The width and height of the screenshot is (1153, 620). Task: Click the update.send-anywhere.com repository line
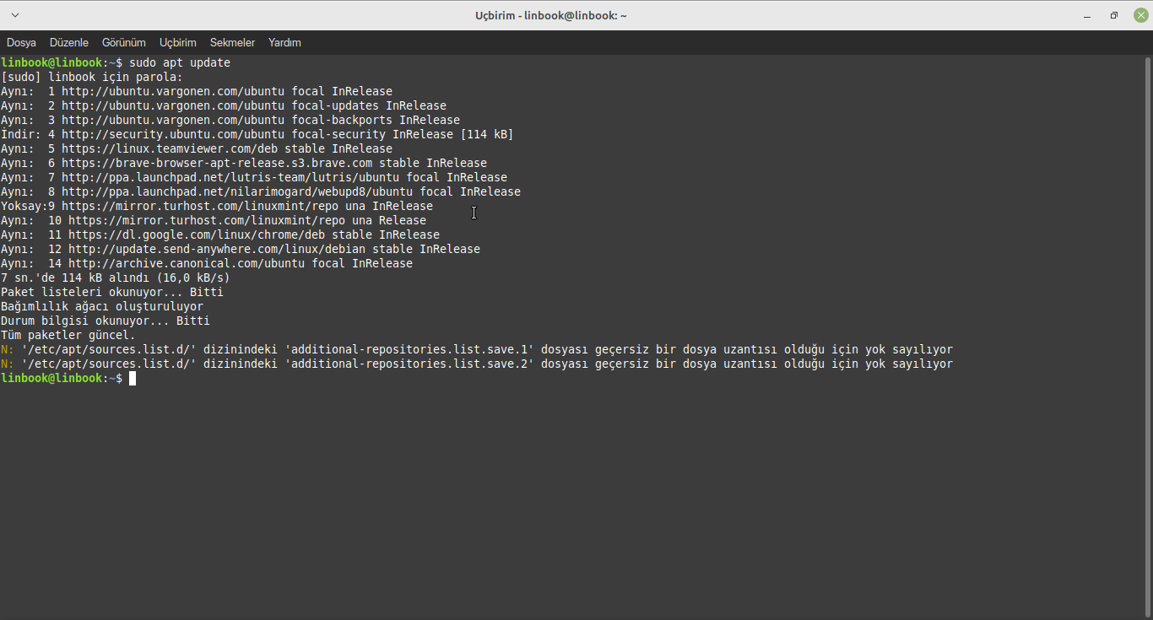point(241,250)
